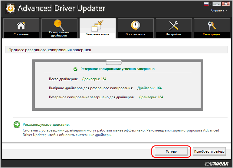The height and width of the screenshot is (168, 233).
Task: Open the Восстановить tab
Action: [x=136, y=28]
